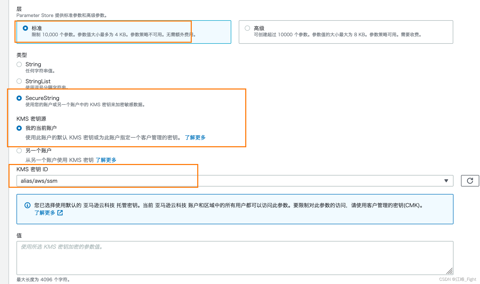480x284 pixels.
Task: Select the SecureString type radio
Action: pyautogui.click(x=19, y=98)
